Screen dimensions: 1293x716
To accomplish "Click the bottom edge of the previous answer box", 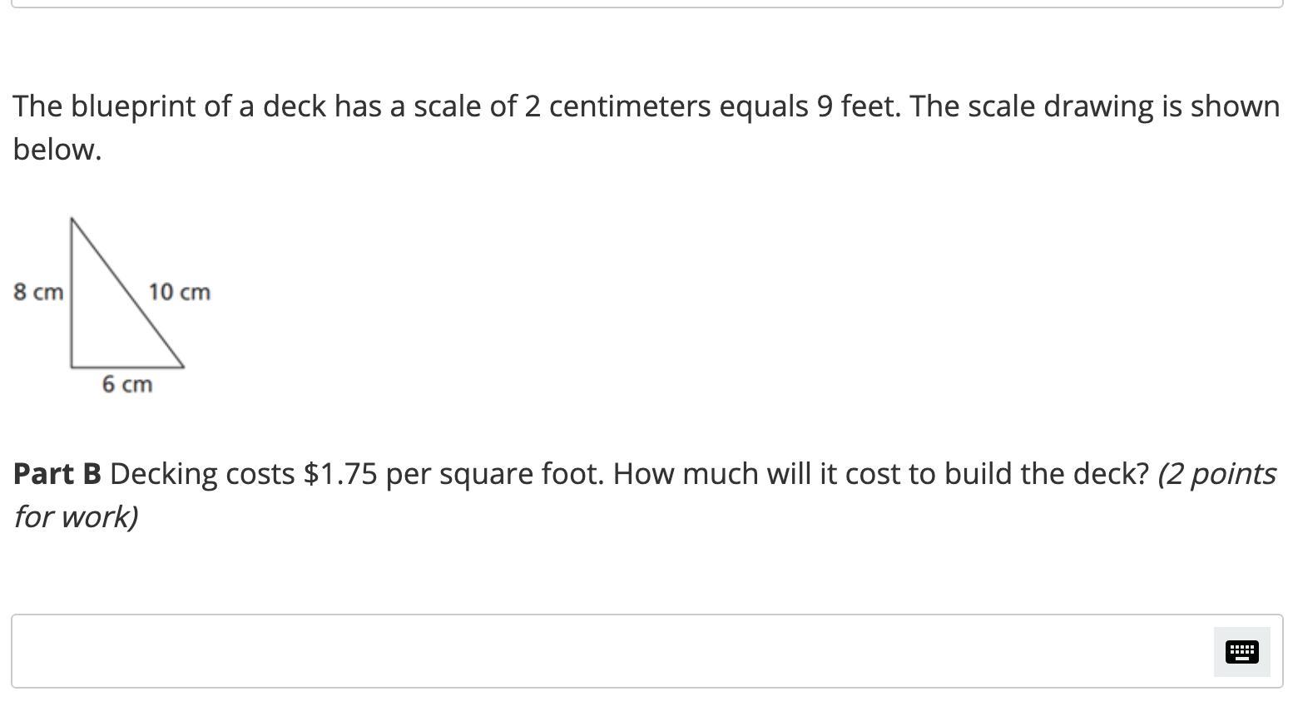I will (646, 7).
